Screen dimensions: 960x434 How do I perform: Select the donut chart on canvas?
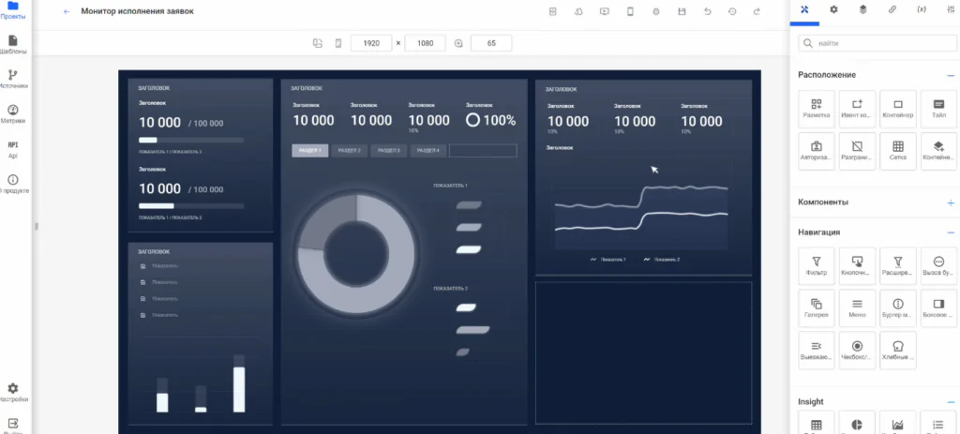(x=357, y=254)
